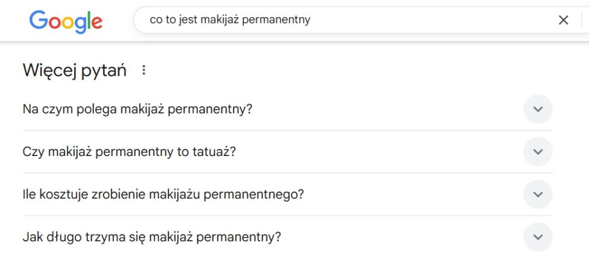Click the chevron icon for Na czym polega makijaż permanentny

tap(538, 109)
